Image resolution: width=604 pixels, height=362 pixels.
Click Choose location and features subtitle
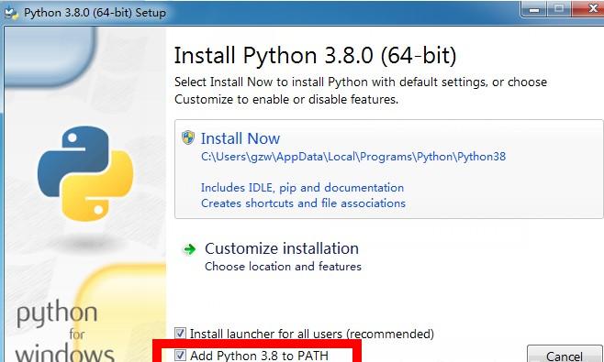click(x=283, y=266)
